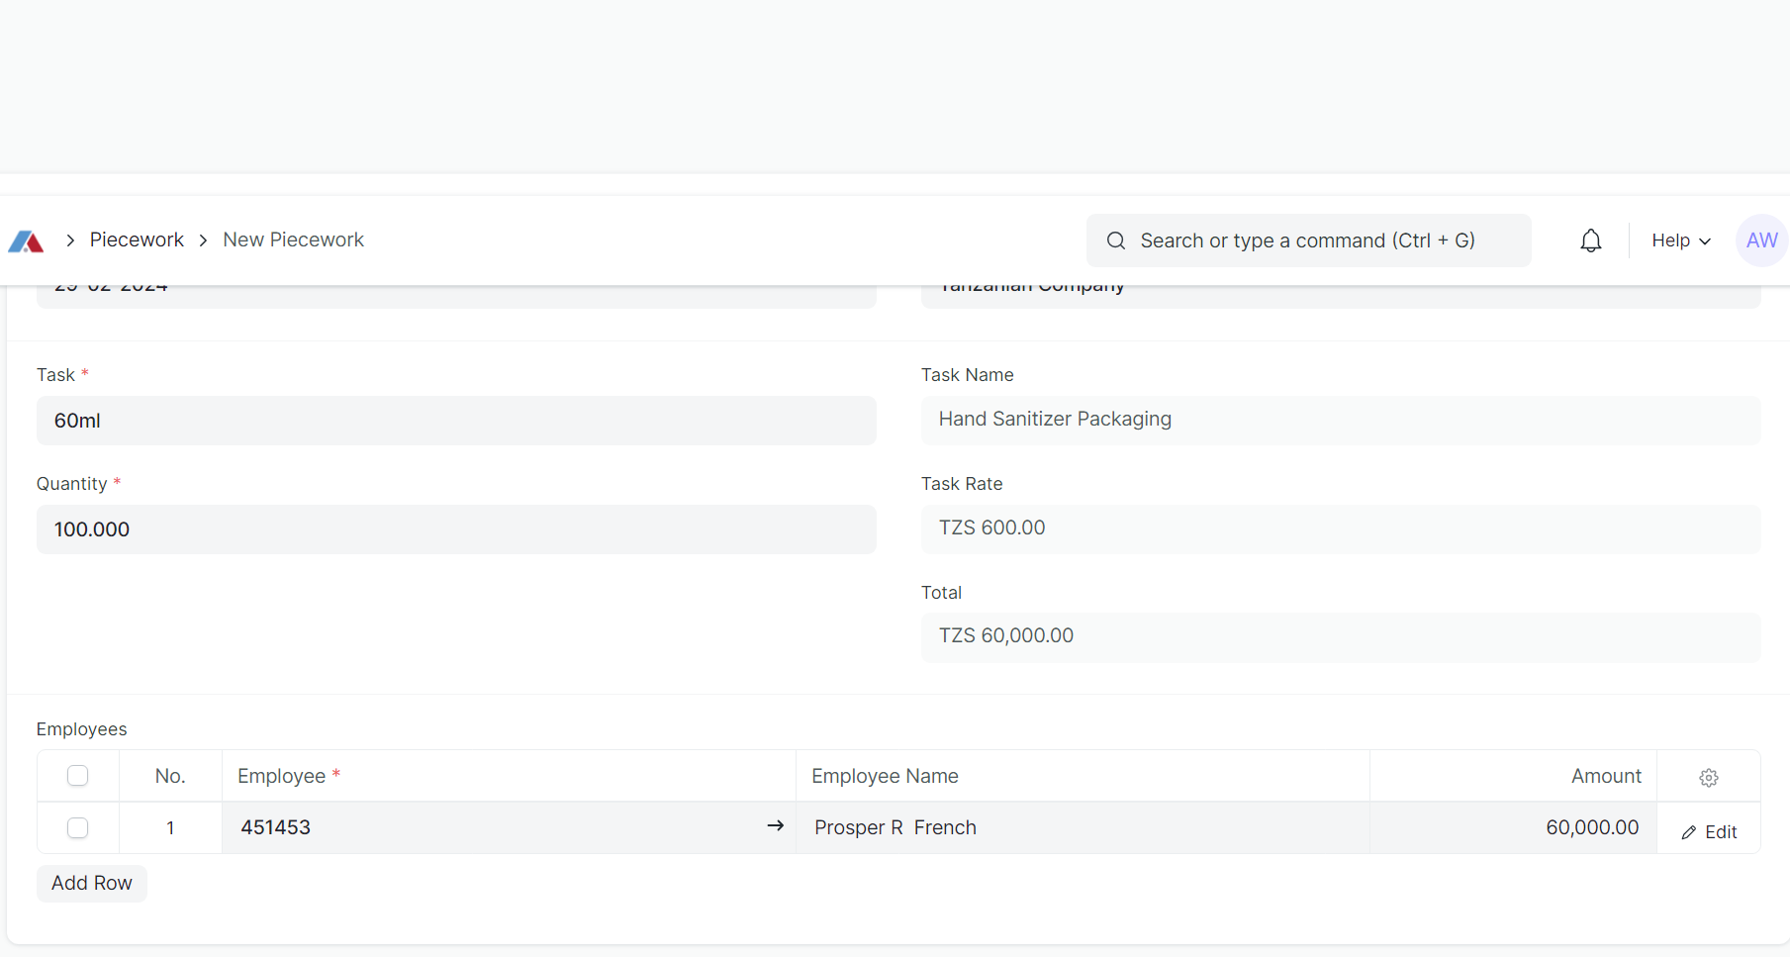Check the row 1 employee checkbox

click(x=77, y=827)
